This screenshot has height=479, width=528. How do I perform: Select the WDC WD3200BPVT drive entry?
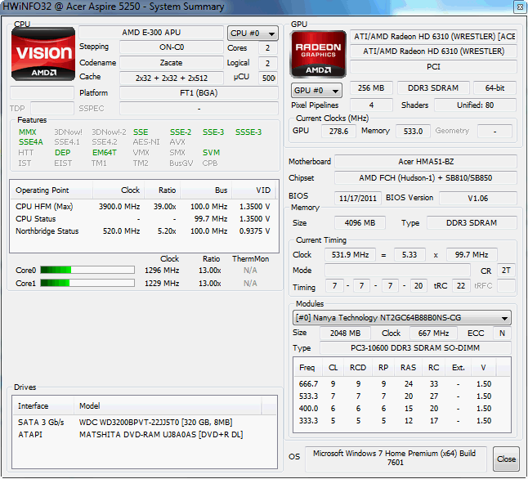tap(145, 422)
